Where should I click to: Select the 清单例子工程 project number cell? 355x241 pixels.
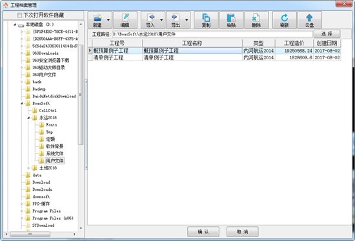tap(117, 57)
